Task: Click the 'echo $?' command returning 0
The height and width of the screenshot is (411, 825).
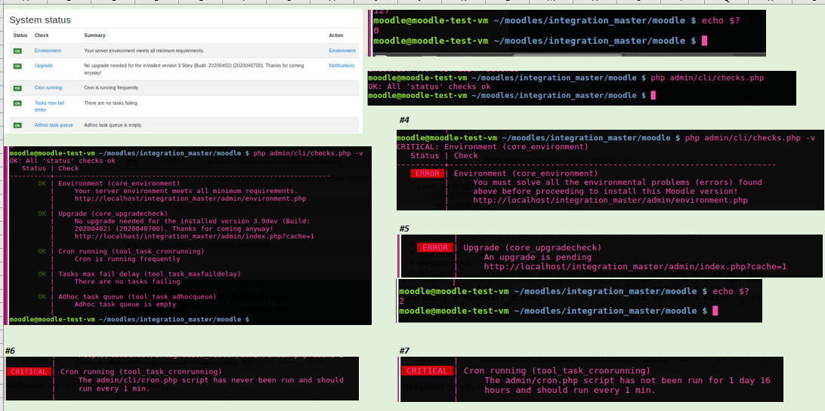Action: pyautogui.click(x=721, y=20)
